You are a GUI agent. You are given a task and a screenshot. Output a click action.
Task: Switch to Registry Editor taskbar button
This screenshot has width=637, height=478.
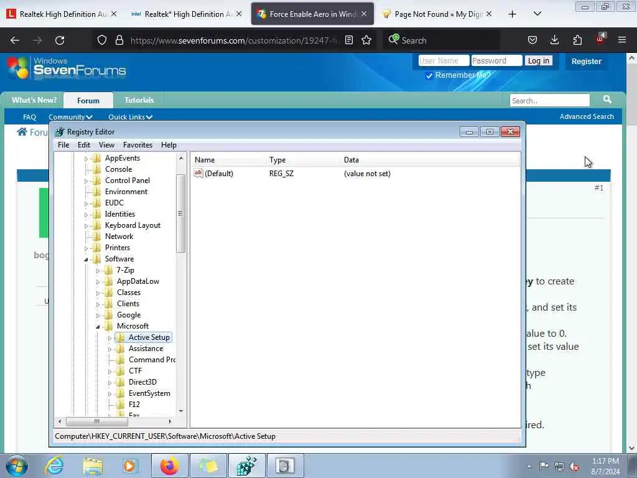click(x=246, y=466)
